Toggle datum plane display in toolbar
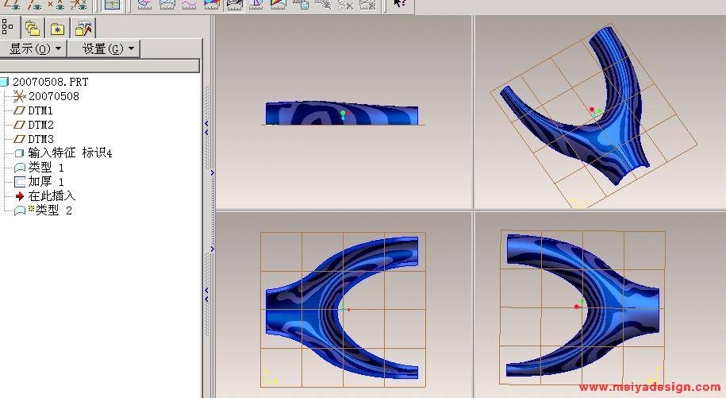The height and width of the screenshot is (398, 726). click(13, 4)
